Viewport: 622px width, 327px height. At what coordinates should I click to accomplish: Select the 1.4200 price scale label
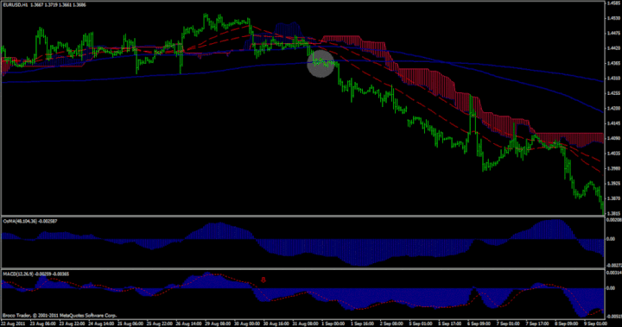614,108
